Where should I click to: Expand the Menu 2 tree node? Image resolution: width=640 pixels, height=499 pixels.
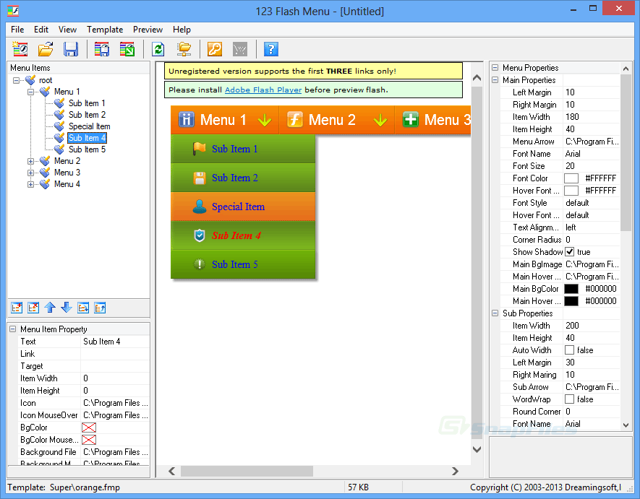[30, 161]
